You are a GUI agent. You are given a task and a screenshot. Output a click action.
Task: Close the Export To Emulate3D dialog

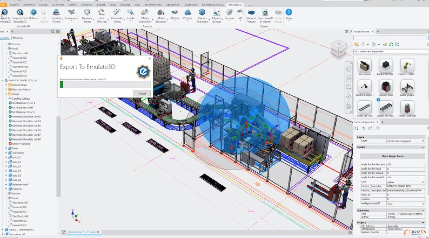pyautogui.click(x=150, y=58)
